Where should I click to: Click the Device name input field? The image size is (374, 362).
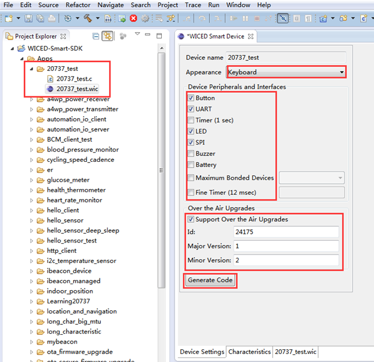[x=286, y=57]
